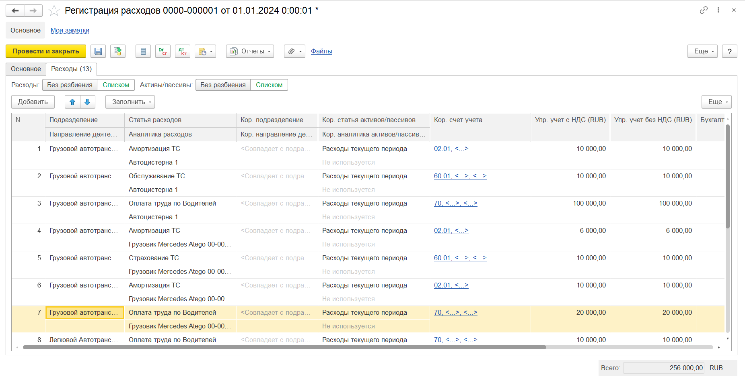Click the scroll down arrow of table

[x=727, y=339]
